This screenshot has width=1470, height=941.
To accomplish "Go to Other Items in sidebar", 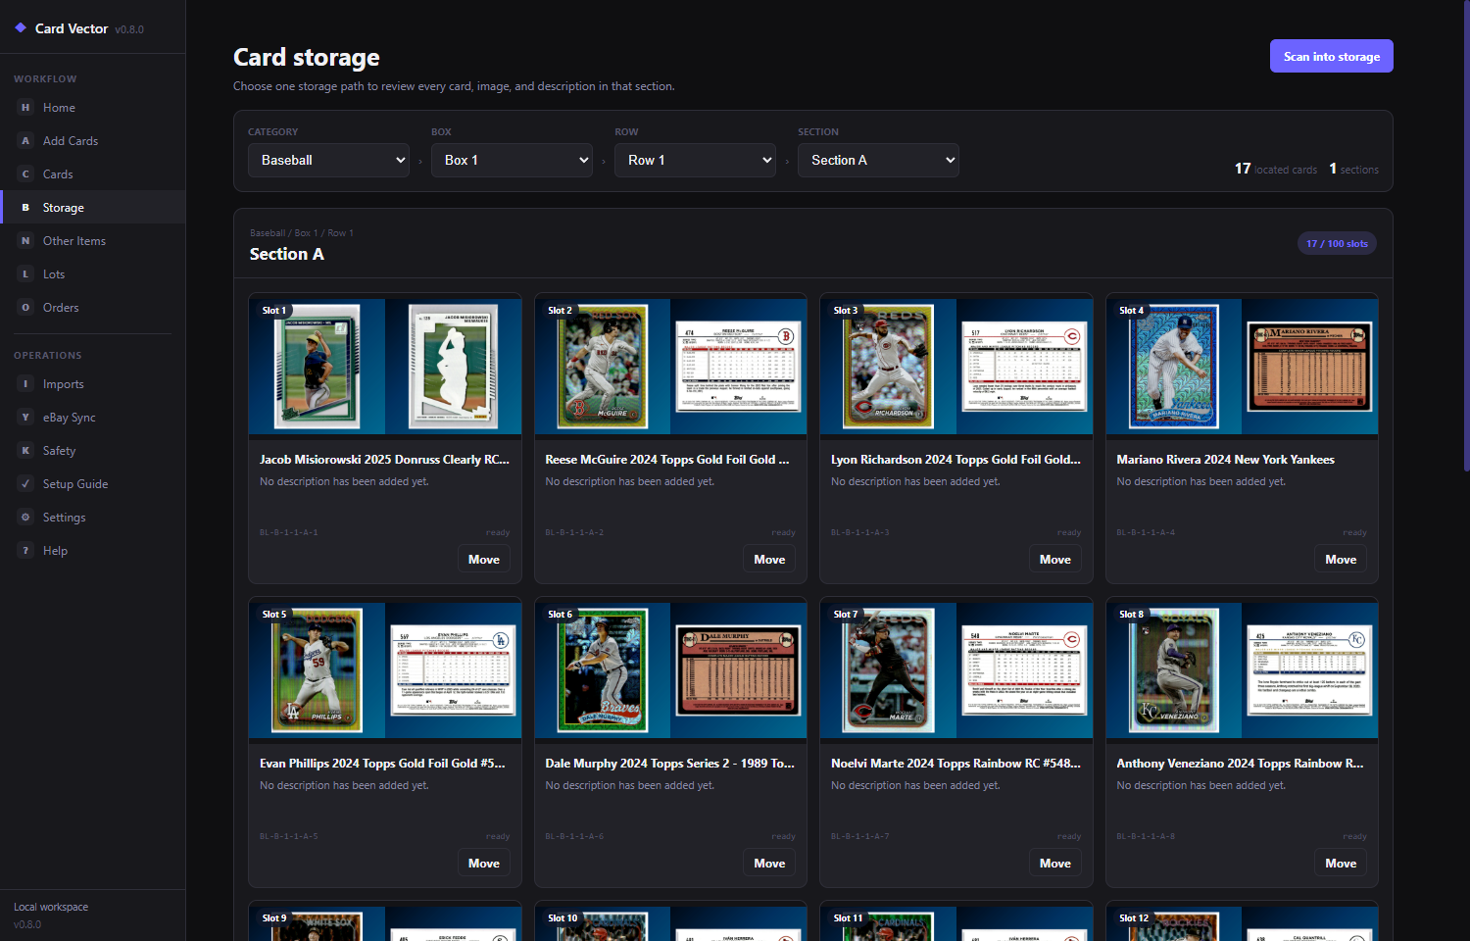I will coord(92,241).
